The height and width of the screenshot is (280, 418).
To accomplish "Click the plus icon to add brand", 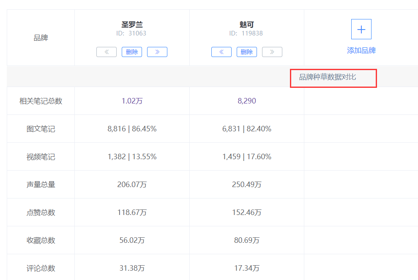I will (x=361, y=29).
